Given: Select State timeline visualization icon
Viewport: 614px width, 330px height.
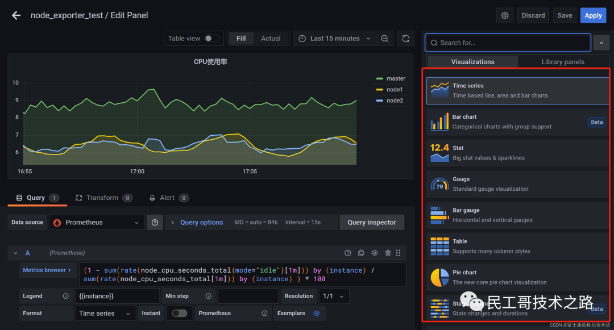Looking at the screenshot, I should tap(439, 308).
